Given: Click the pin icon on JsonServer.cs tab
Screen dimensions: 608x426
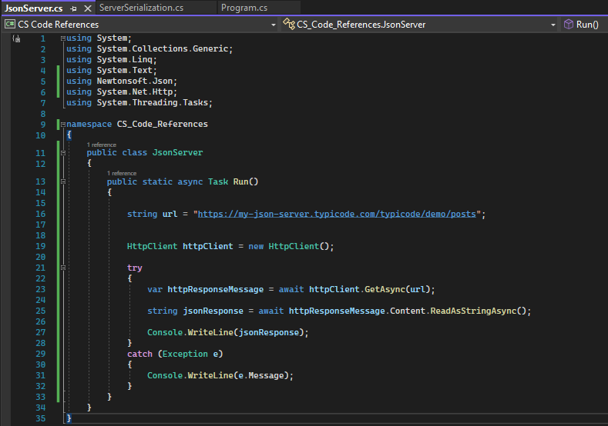Looking at the screenshot, I should click(x=73, y=8).
